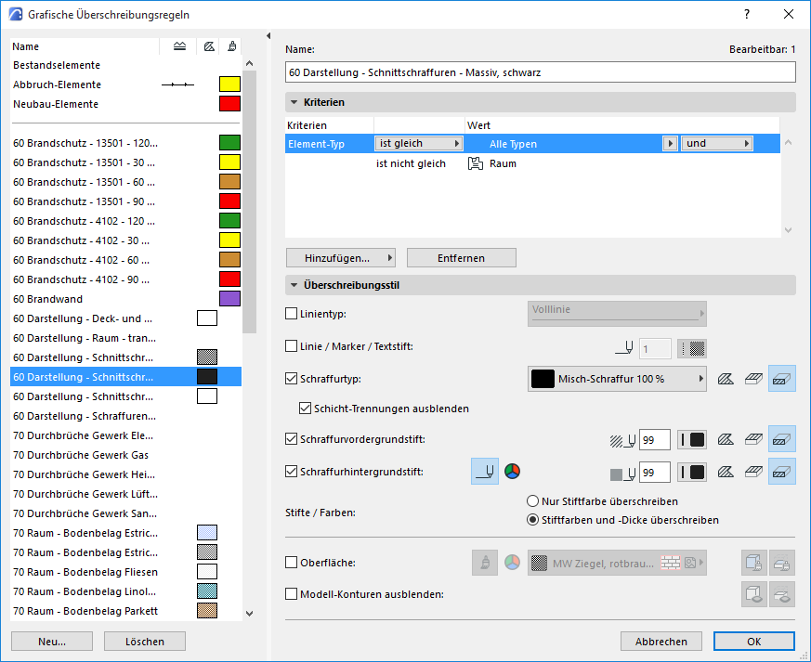
Task: Open the Hinzufügen... dropdown button
Action: click(x=341, y=258)
